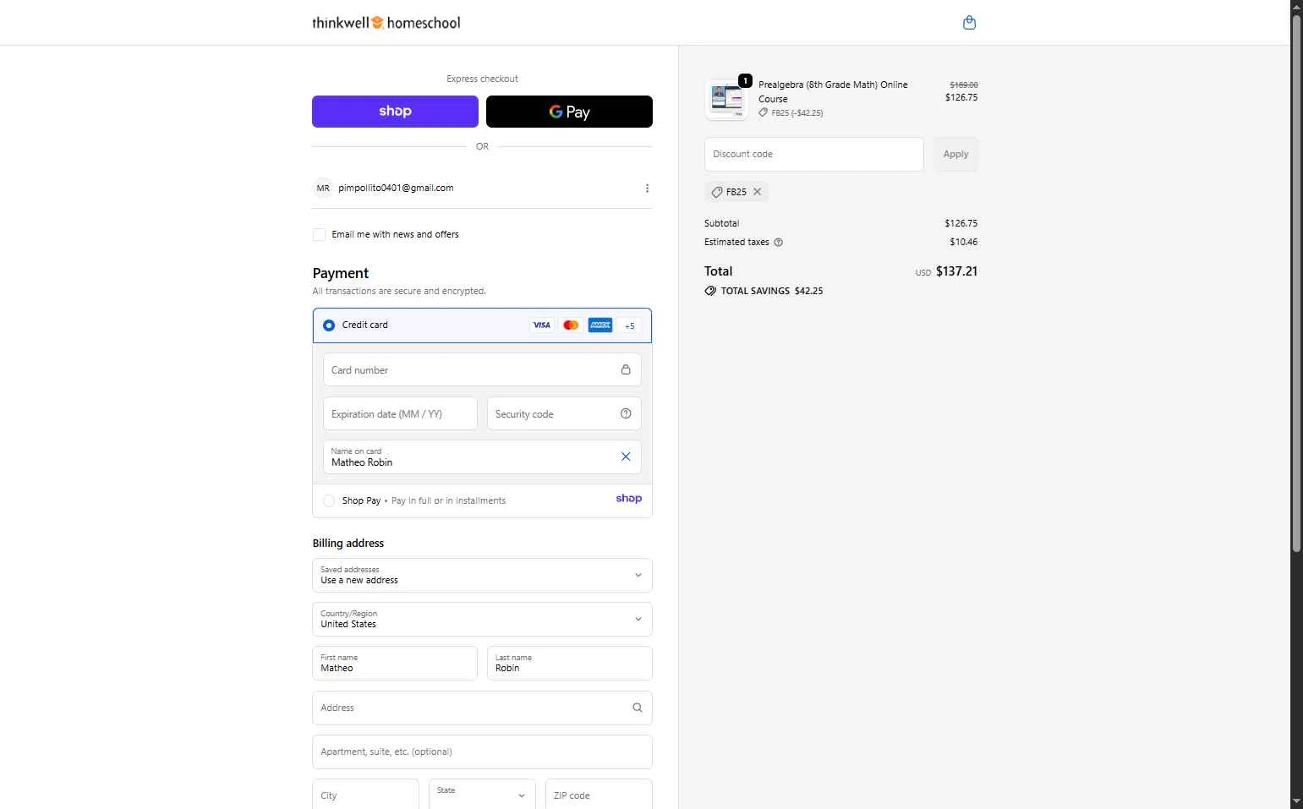Open the Country/Region dropdown

tap(482, 619)
